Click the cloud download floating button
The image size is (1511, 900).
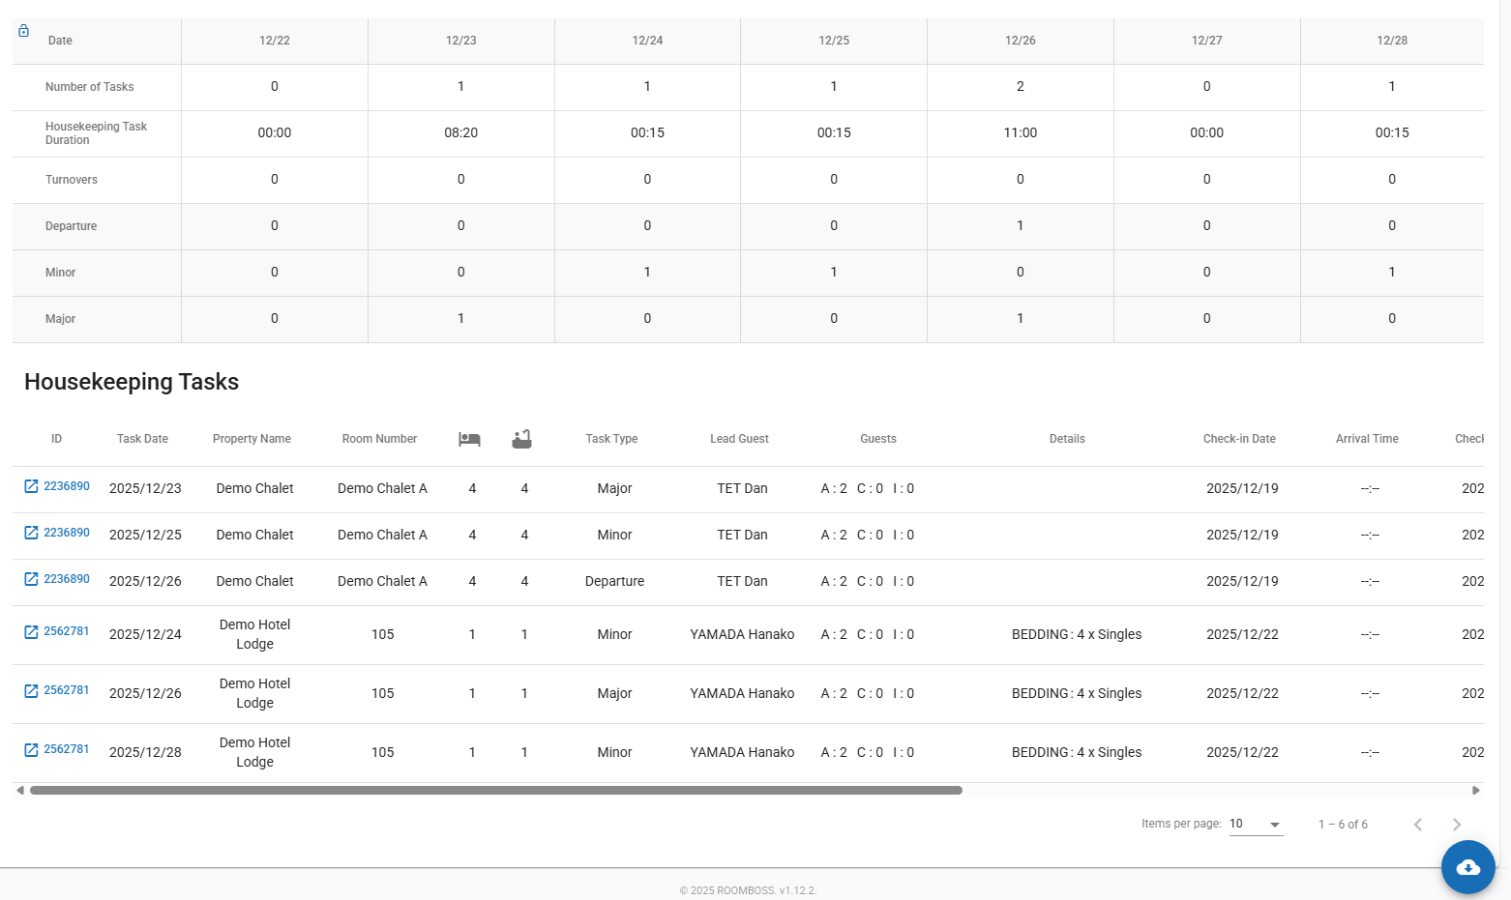tap(1467, 867)
